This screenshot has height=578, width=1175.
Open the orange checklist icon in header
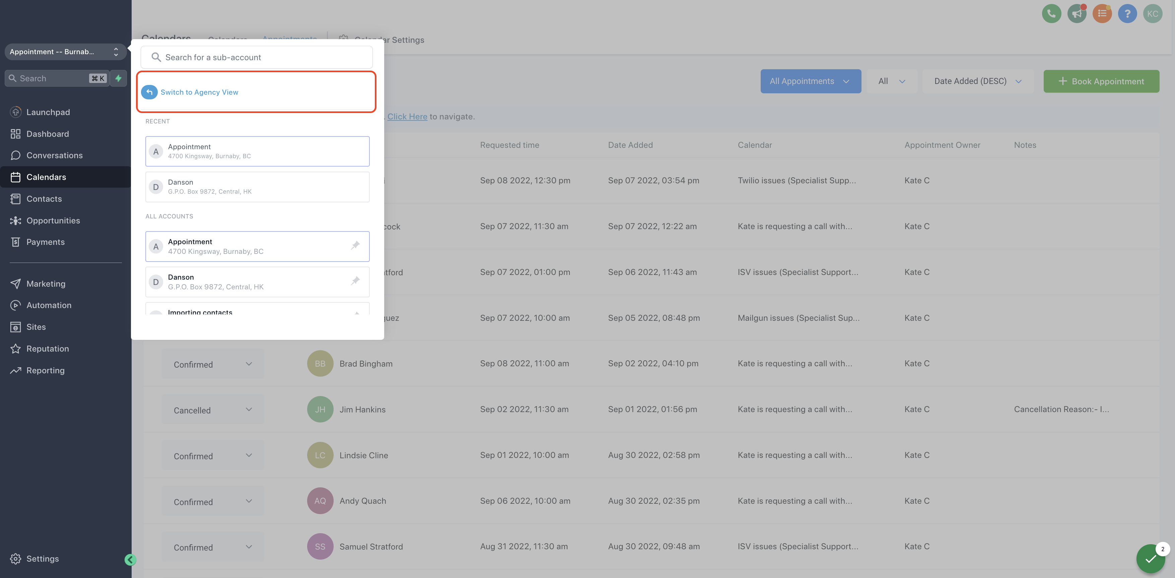(1102, 14)
